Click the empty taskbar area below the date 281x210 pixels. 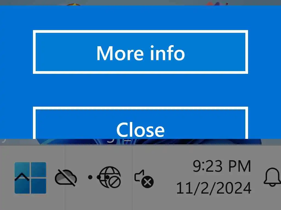click(213, 203)
